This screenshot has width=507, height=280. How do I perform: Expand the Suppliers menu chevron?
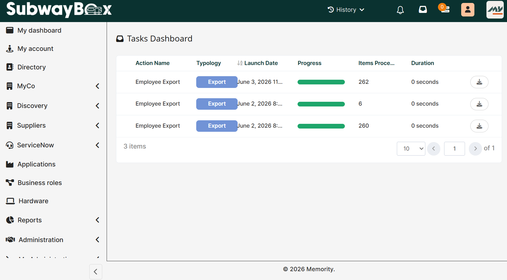98,125
